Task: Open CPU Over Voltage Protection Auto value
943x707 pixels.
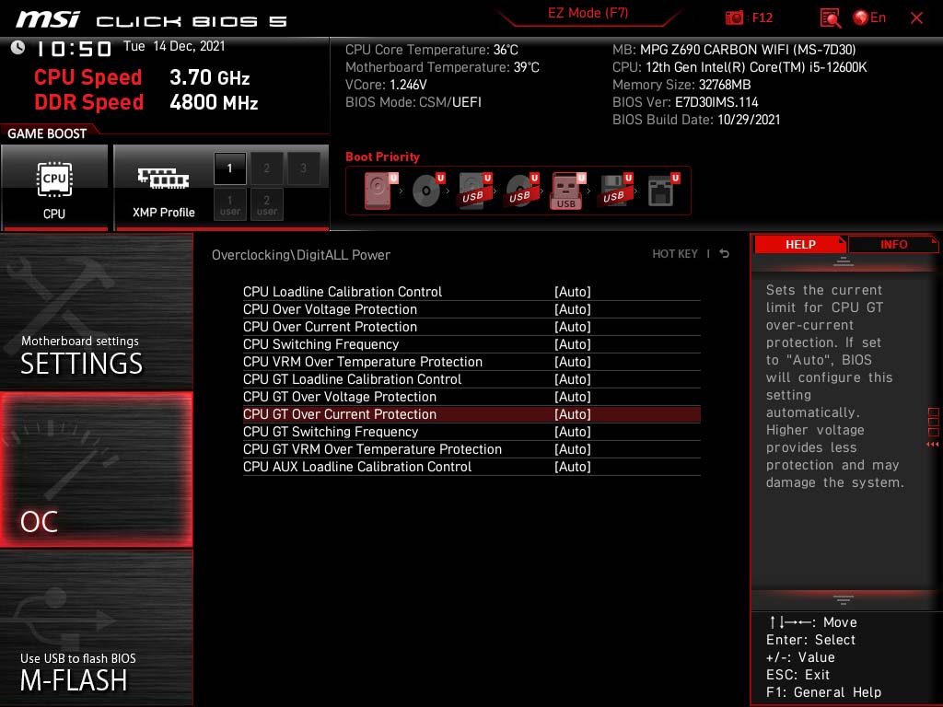Action: point(573,309)
